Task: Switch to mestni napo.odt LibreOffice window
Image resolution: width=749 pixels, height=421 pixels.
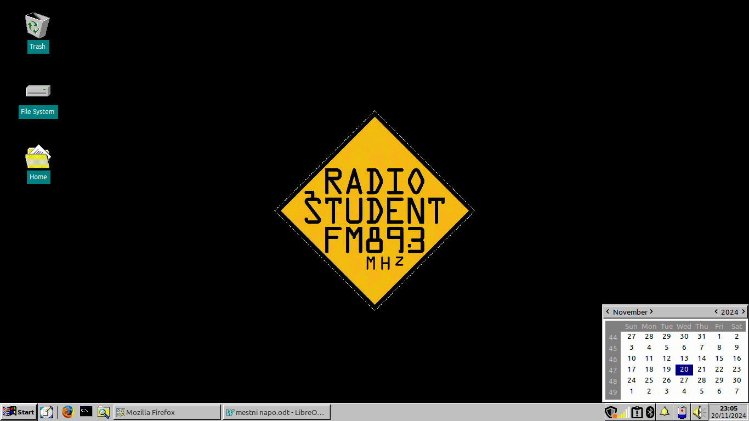Action: [x=276, y=412]
